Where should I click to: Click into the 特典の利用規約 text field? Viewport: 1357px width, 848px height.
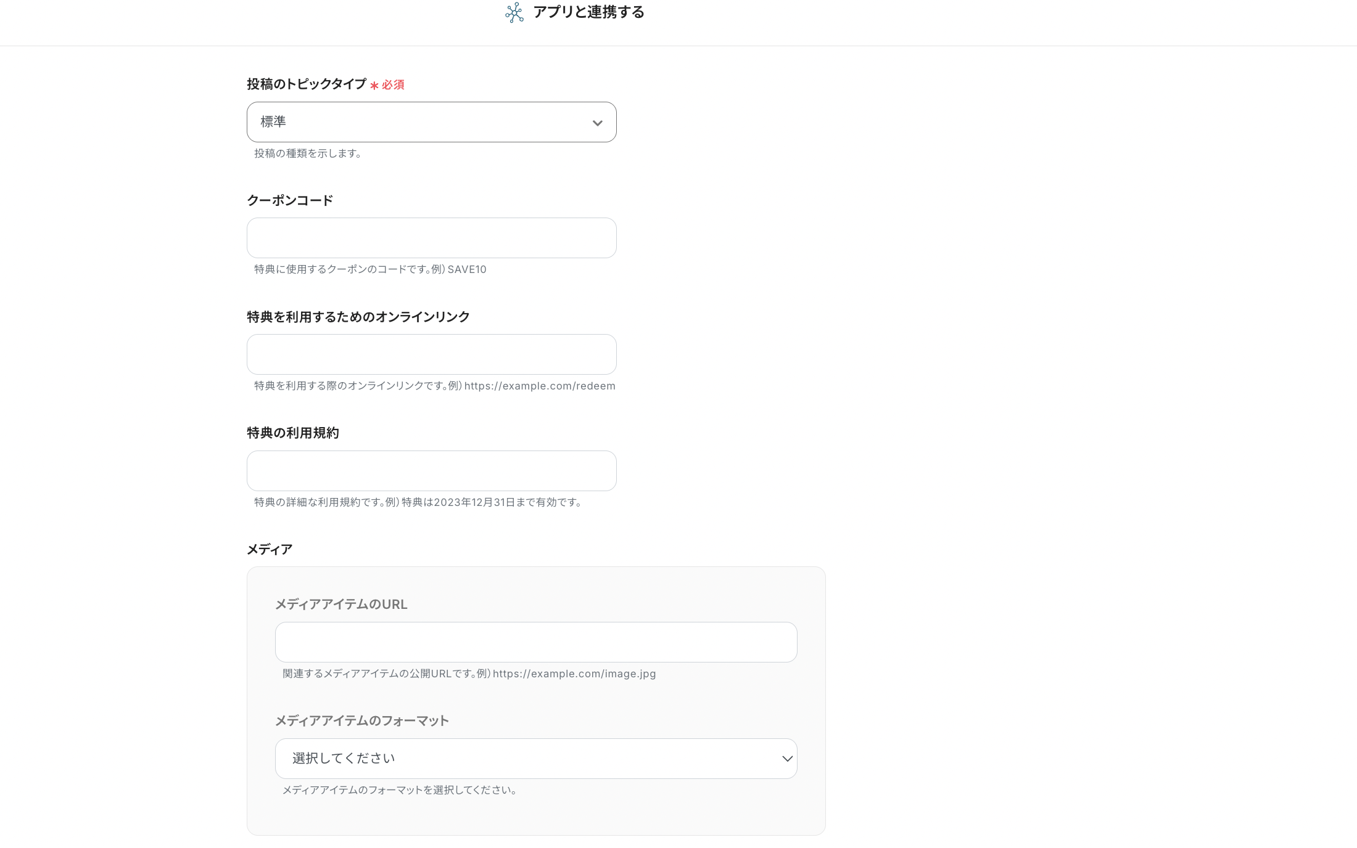431,471
